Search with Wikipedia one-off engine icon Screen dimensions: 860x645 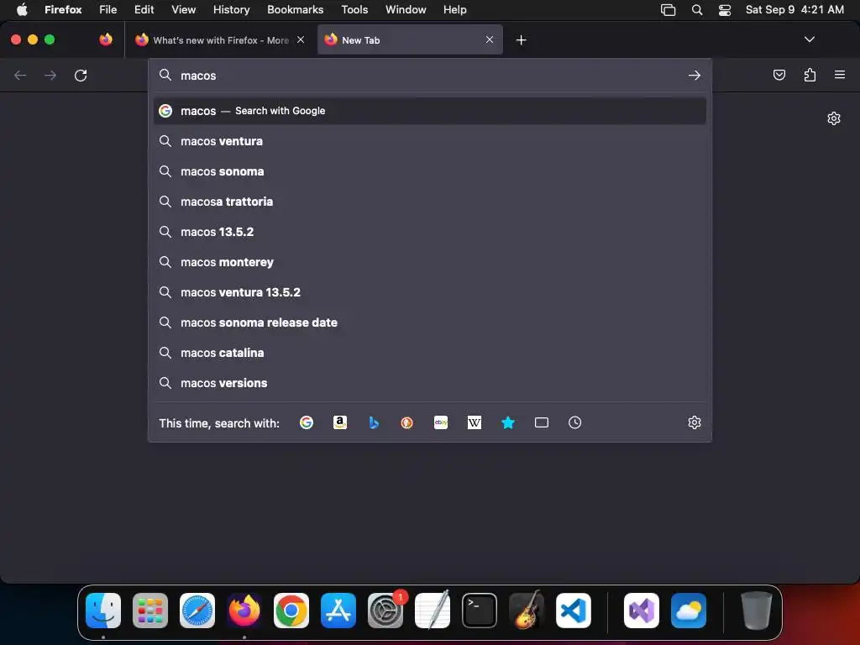point(475,422)
